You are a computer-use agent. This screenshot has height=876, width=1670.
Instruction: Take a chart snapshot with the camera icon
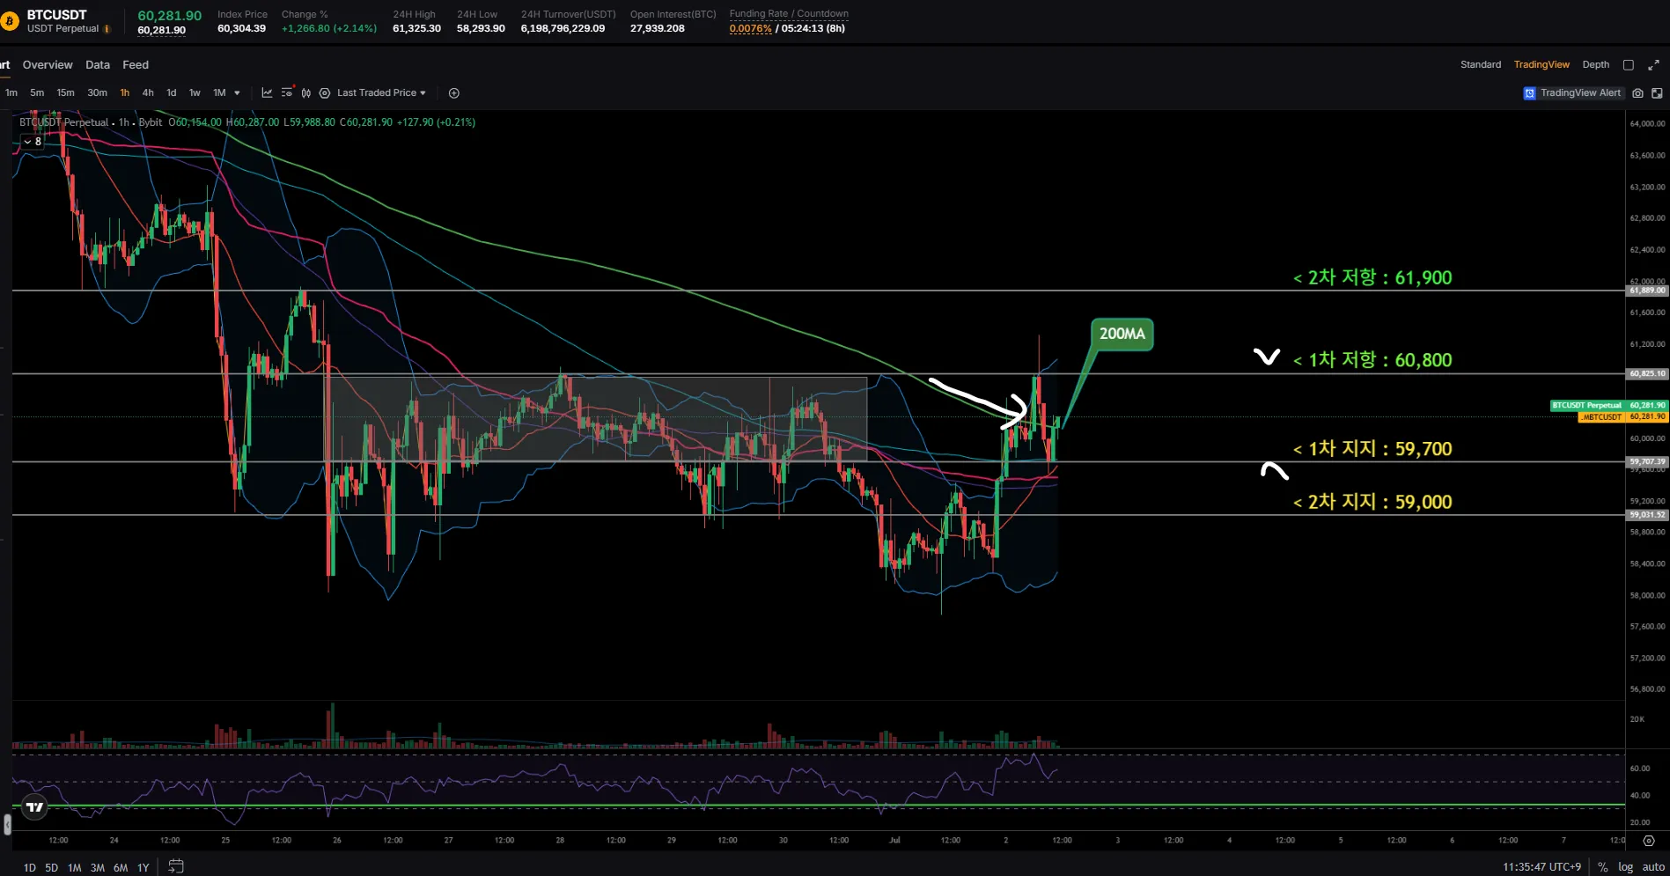(x=1637, y=92)
